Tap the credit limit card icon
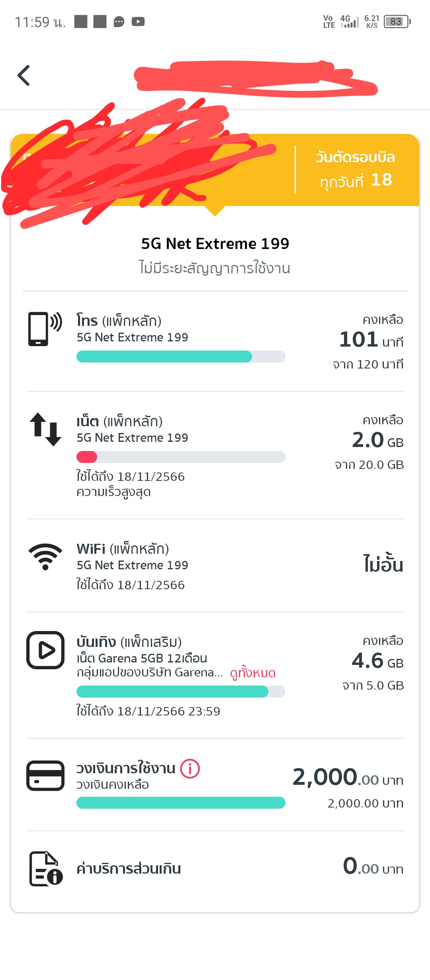Viewport: 430px width, 980px height. [x=45, y=776]
